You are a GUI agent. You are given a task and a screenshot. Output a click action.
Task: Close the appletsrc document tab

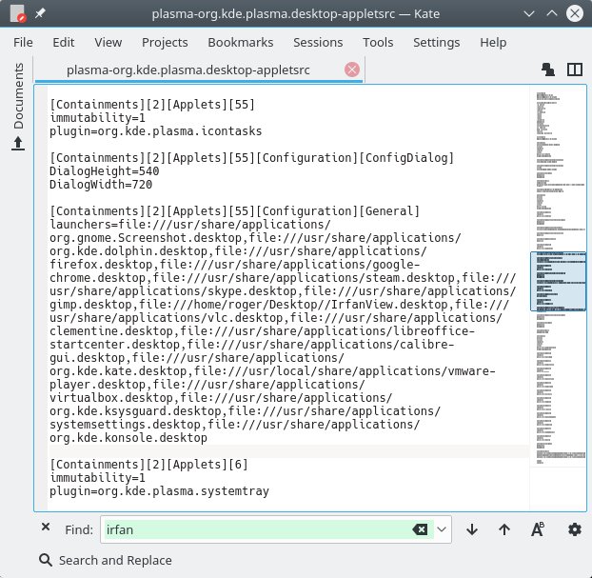pyautogui.click(x=352, y=70)
